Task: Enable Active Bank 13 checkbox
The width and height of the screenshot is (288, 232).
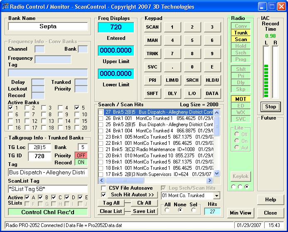Action: pyautogui.click(x=44, y=121)
